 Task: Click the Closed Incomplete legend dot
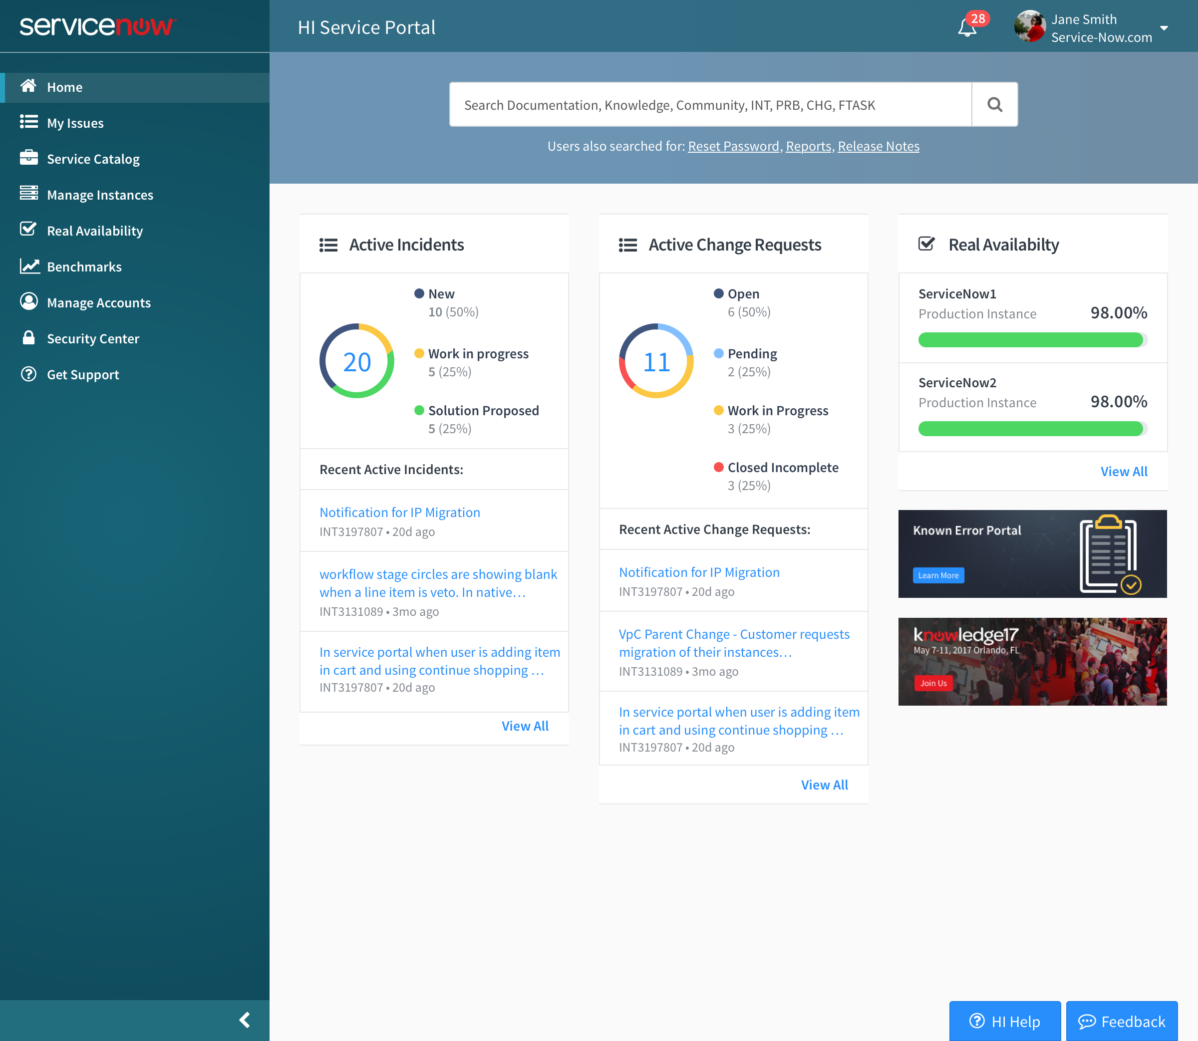pyautogui.click(x=718, y=467)
